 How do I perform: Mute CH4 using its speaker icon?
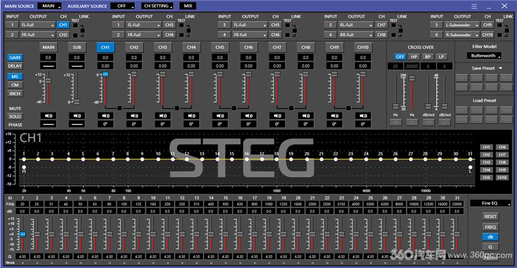pyautogui.click(x=191, y=116)
